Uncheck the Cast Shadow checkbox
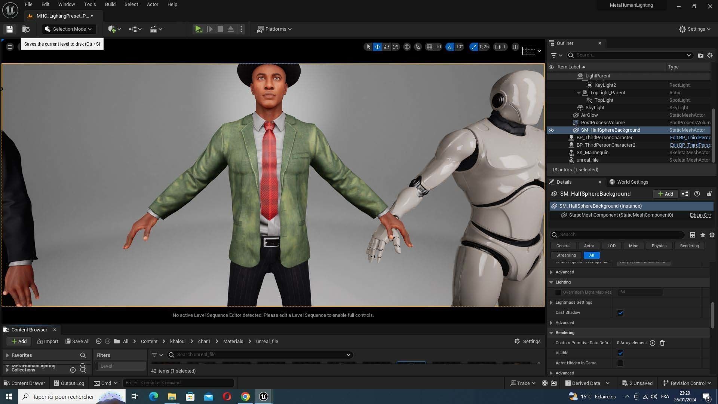 pos(620,313)
